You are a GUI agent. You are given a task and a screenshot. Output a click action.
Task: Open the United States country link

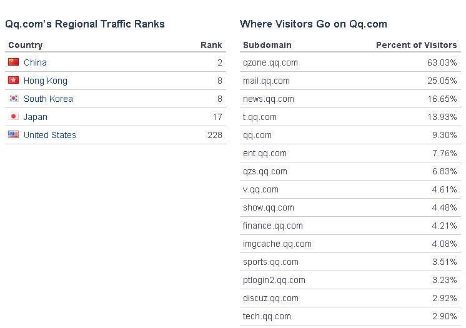coord(50,135)
